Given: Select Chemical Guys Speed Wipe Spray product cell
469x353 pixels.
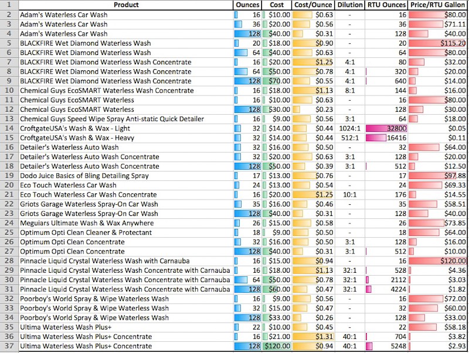Looking at the screenshot, I should tap(126, 119).
